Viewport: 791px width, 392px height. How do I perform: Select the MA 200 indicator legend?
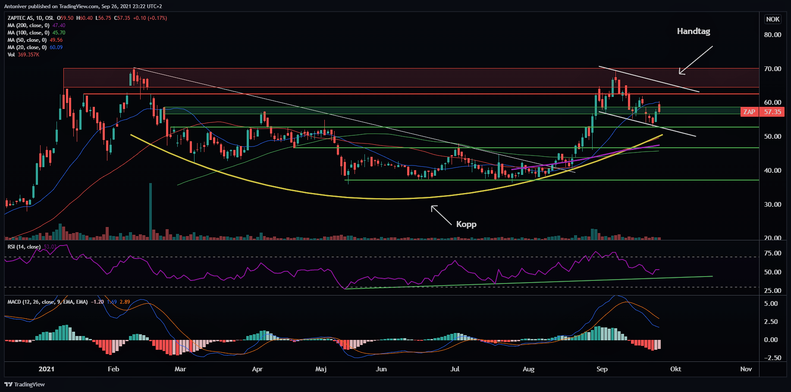click(x=28, y=25)
